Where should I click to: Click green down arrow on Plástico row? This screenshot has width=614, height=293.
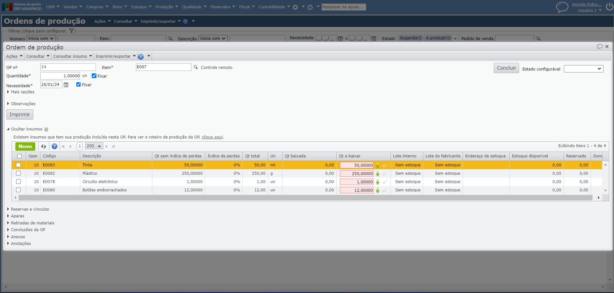[378, 173]
